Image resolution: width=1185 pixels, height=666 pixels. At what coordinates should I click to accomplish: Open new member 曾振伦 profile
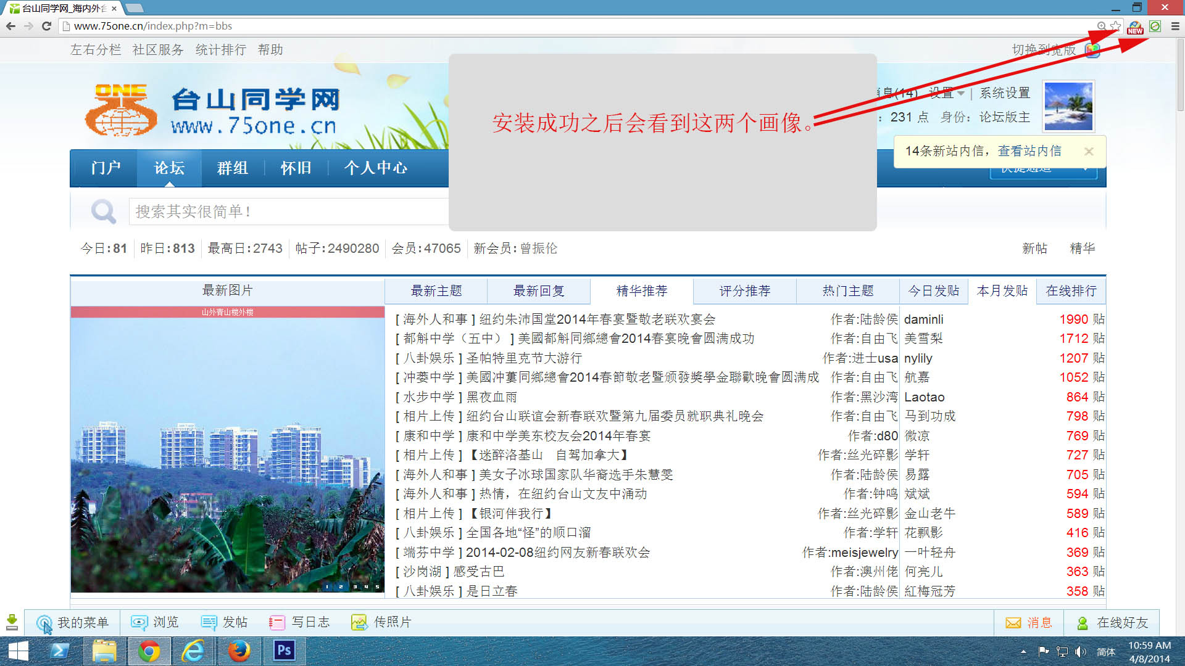pos(538,249)
